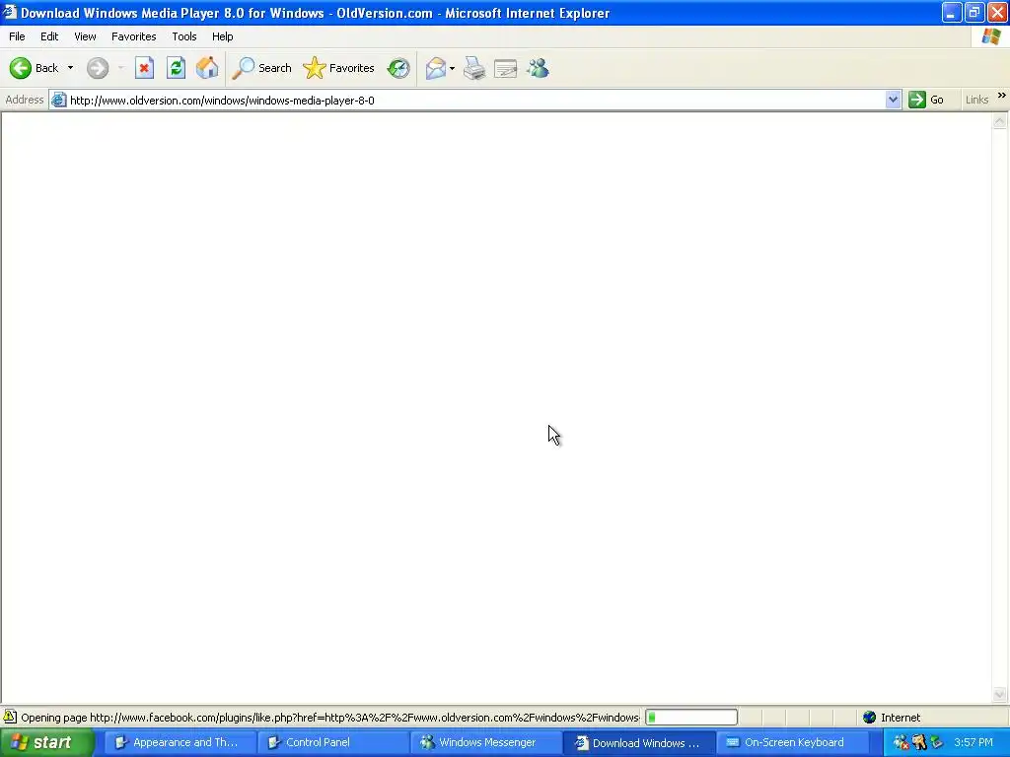The image size is (1010, 757).
Task: Click the scroll up arrow
Action: coord(1000,121)
